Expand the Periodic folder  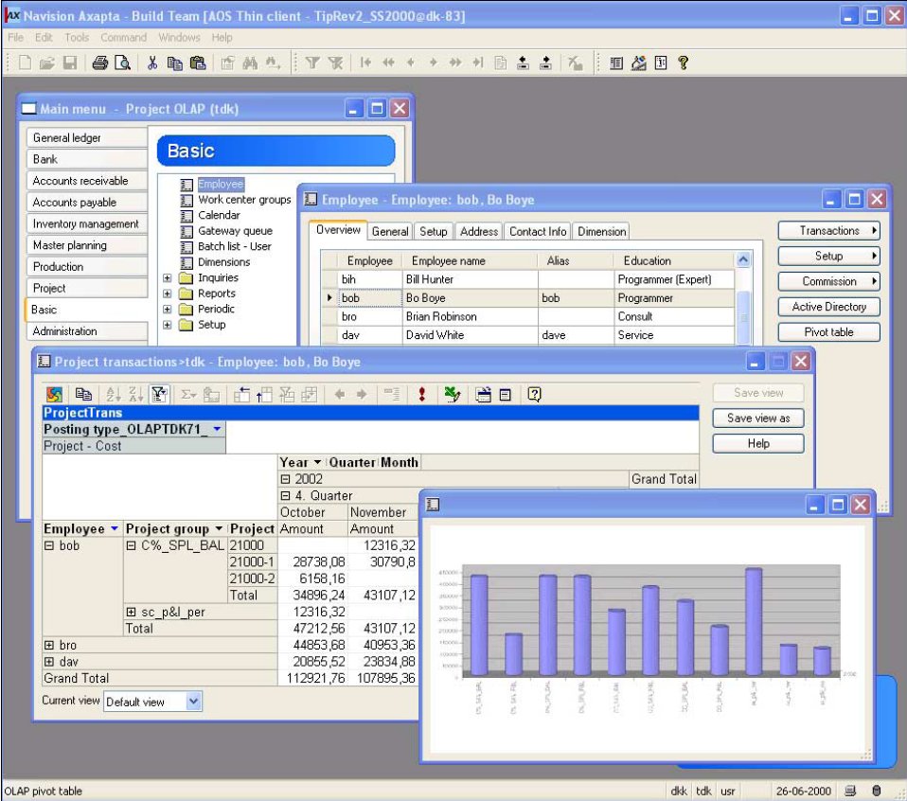click(x=168, y=309)
